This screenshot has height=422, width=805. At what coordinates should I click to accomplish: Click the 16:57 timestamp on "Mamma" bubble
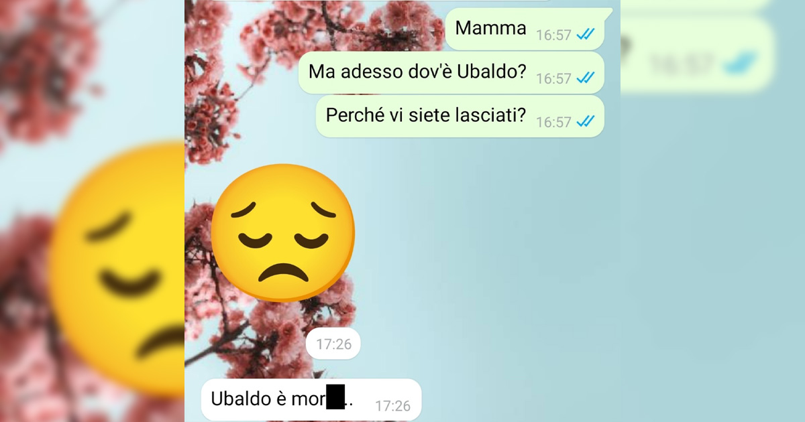553,36
